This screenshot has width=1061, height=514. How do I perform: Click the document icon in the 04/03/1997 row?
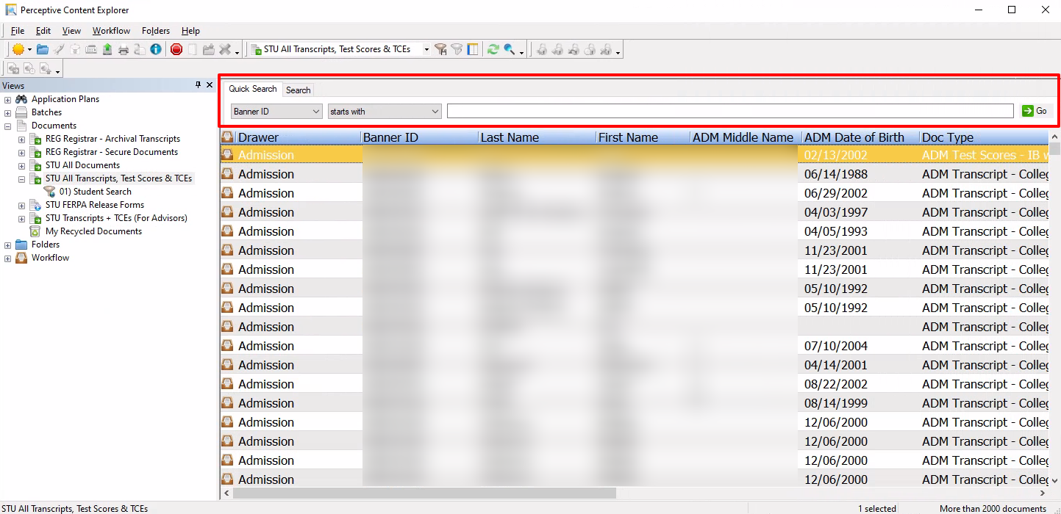point(227,212)
